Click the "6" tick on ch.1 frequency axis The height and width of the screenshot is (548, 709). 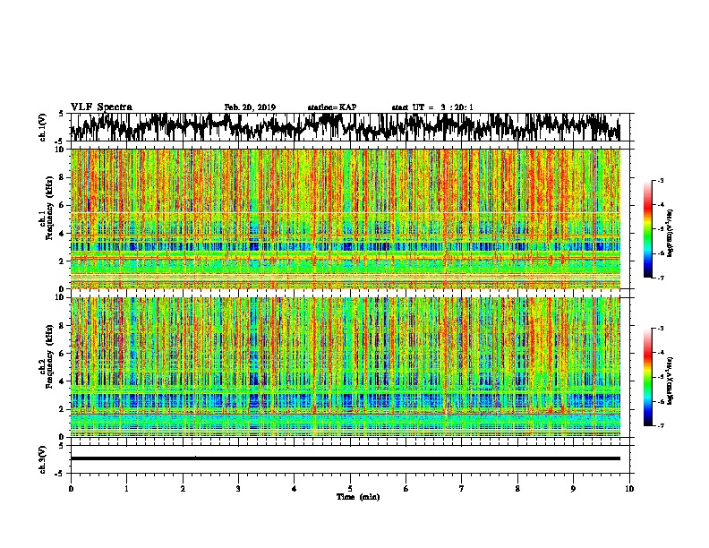[x=63, y=206]
